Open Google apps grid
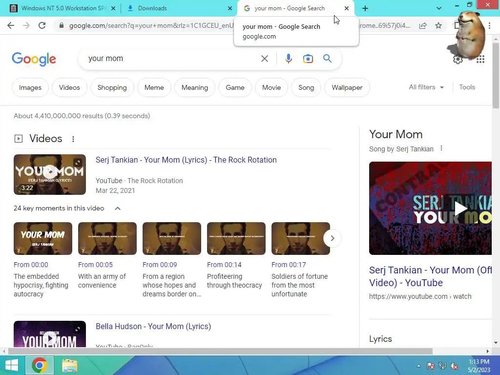 pyautogui.click(x=480, y=59)
